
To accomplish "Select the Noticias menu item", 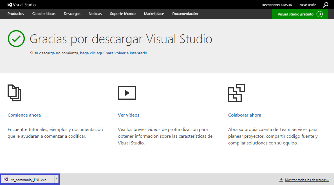I will pyautogui.click(x=95, y=14).
